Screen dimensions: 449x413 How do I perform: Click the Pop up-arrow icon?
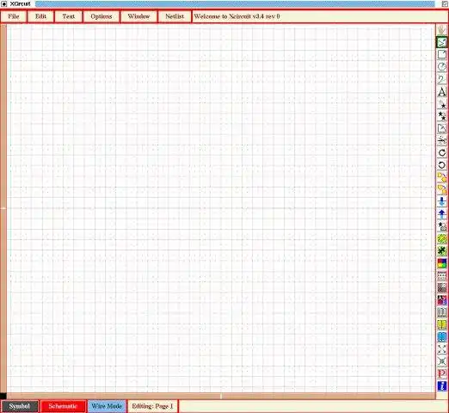coord(442,214)
